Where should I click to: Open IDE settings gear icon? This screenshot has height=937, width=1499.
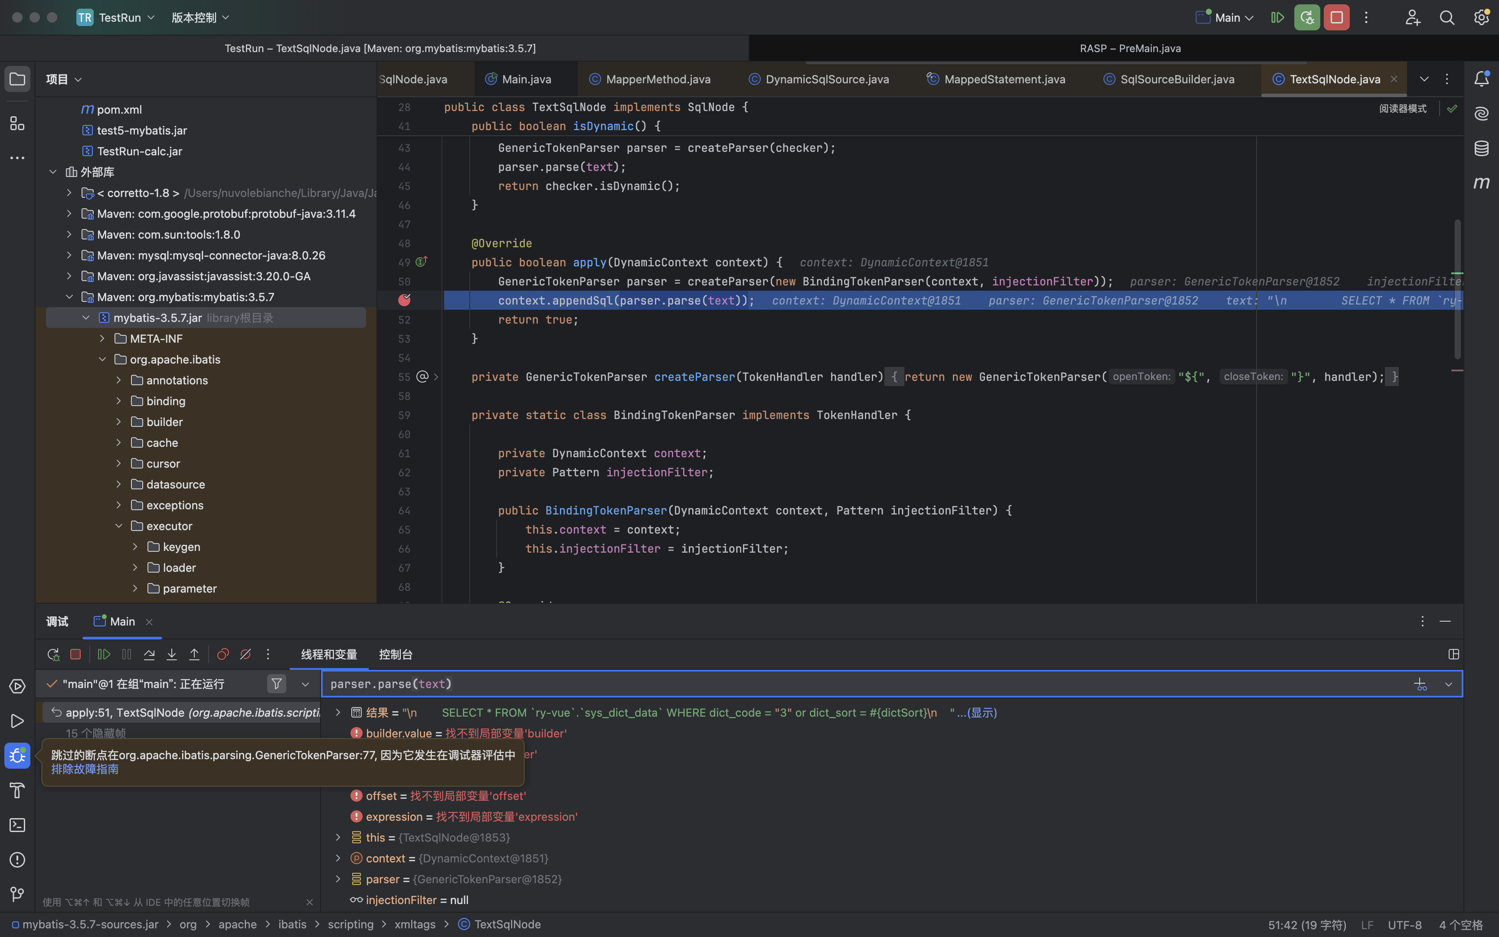[1482, 17]
